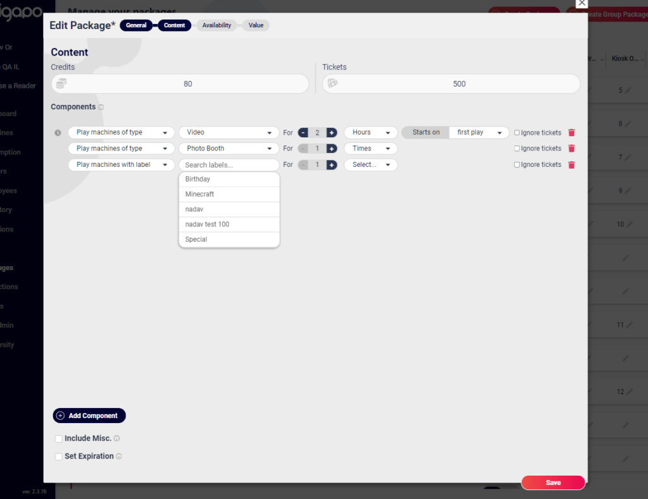
Task: Delete the Video component via its trash icon
Action: 571,132
